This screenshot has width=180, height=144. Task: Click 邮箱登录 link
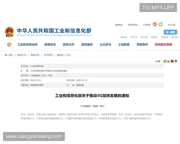point(119,25)
